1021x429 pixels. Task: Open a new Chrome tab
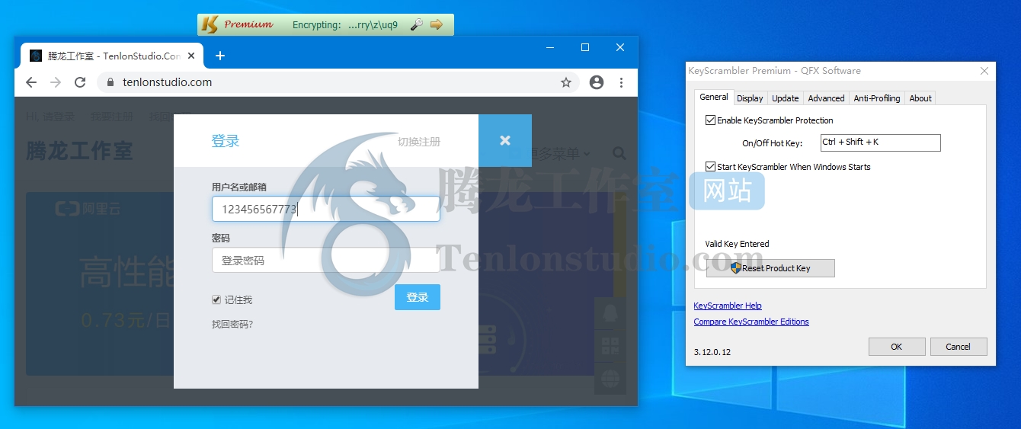pos(220,56)
